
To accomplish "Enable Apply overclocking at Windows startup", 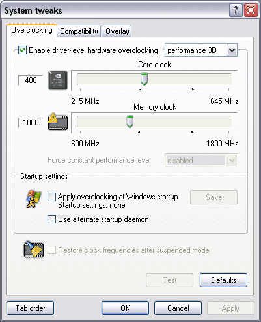I will pos(51,197).
